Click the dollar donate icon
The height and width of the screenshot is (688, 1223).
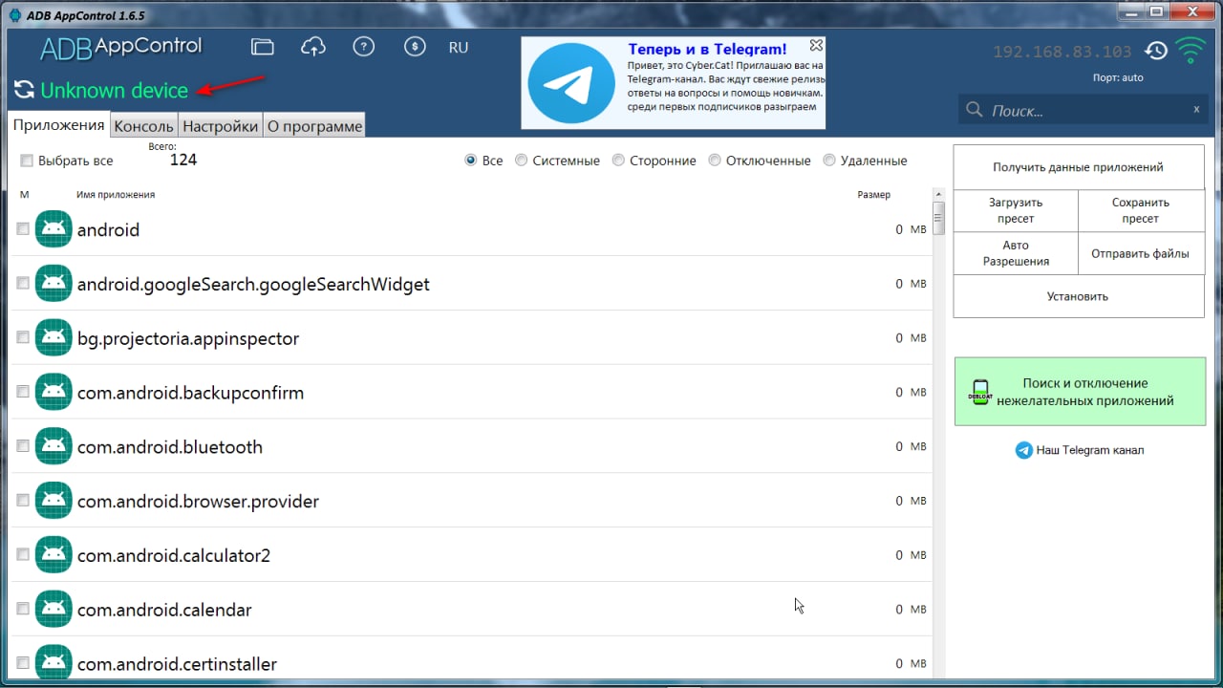click(414, 47)
